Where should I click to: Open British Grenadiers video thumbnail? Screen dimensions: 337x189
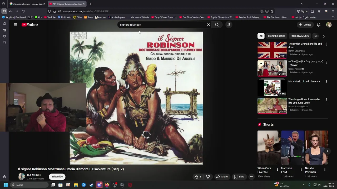point(272,50)
